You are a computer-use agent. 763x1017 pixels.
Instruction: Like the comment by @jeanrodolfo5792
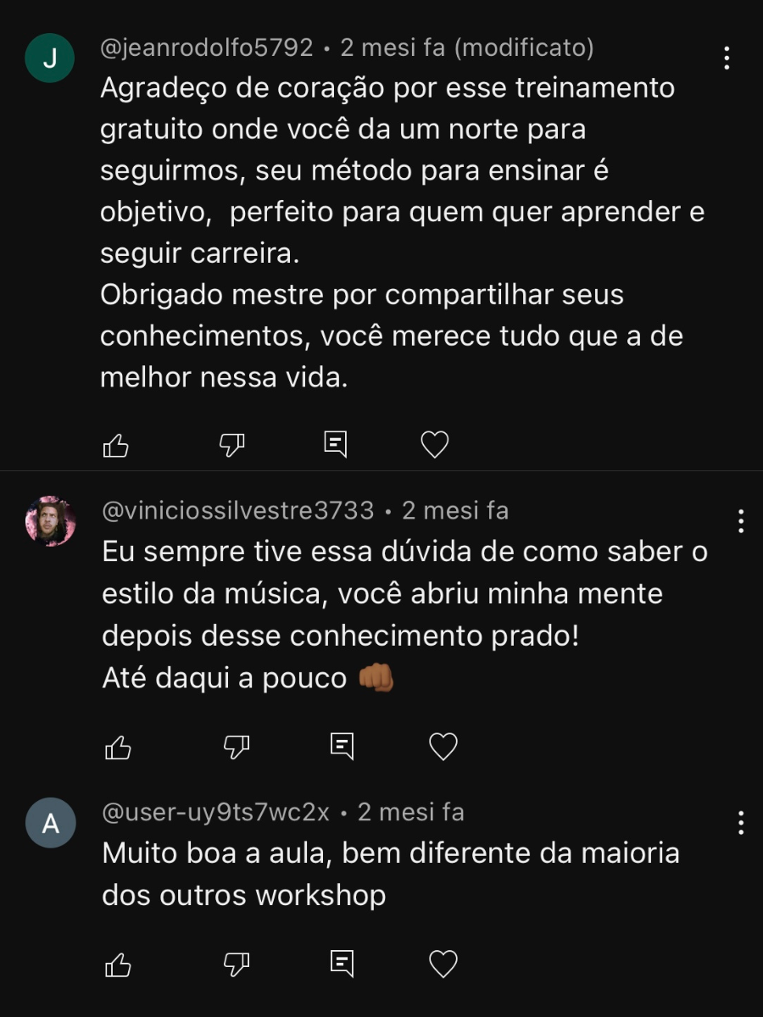(x=115, y=445)
